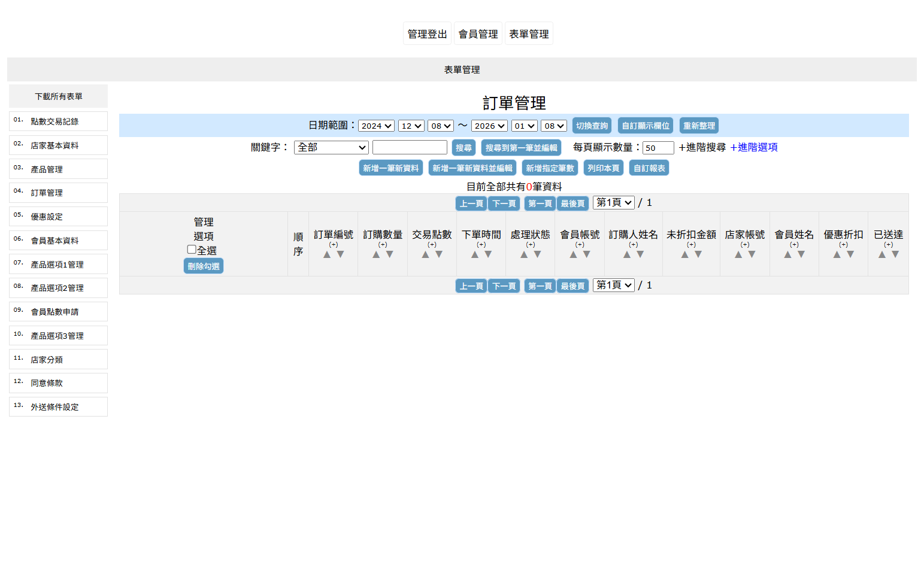Viewport: 924px width, 565px height.
Task: Click the (+) link under 訂單編號
Action: (x=334, y=245)
